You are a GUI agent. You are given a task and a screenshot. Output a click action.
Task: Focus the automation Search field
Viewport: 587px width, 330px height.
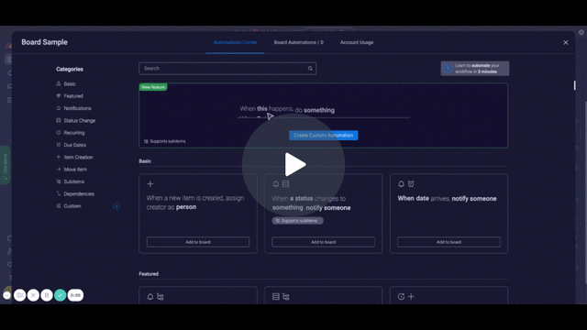[x=227, y=69]
